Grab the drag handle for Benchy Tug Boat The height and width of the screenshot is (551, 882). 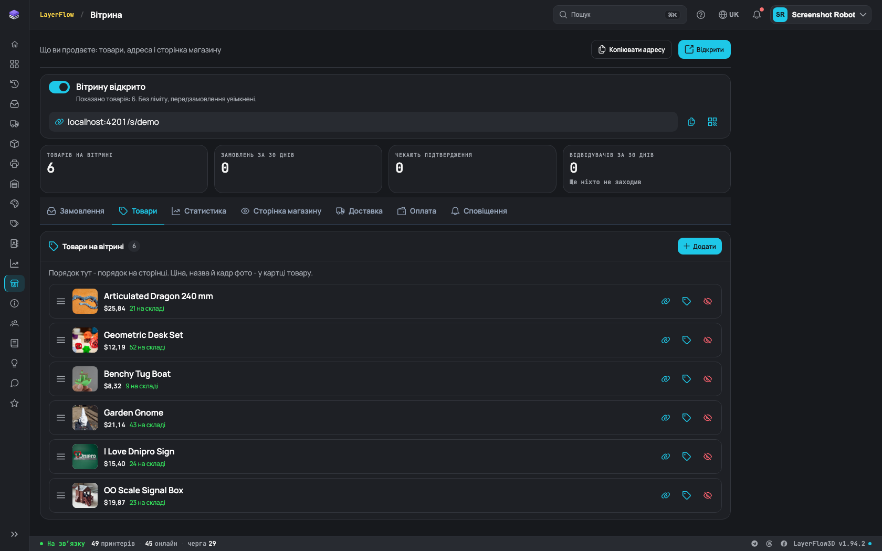(61, 379)
